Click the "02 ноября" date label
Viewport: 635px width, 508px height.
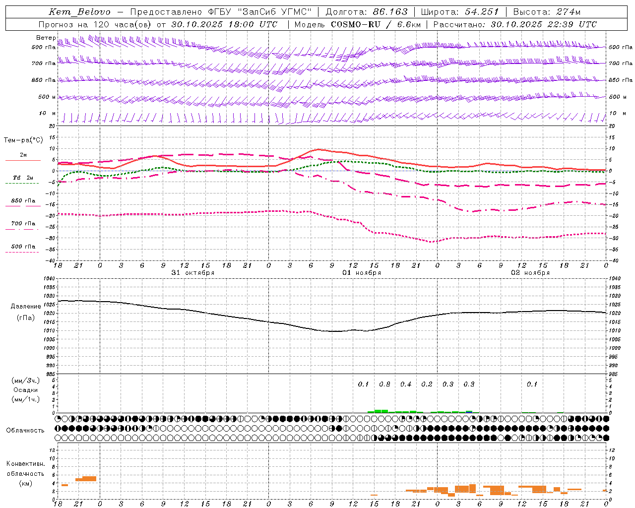click(530, 273)
